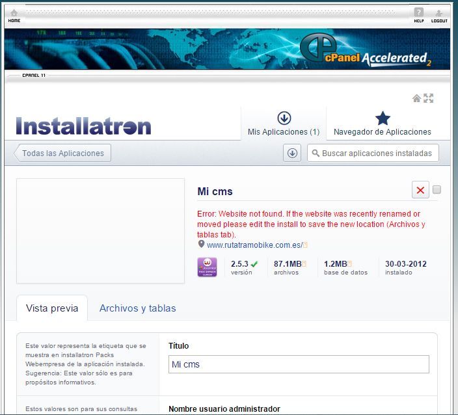Viewport: 458px width, 415px height.
Task: Click the Logout icon
Action: pyautogui.click(x=439, y=16)
